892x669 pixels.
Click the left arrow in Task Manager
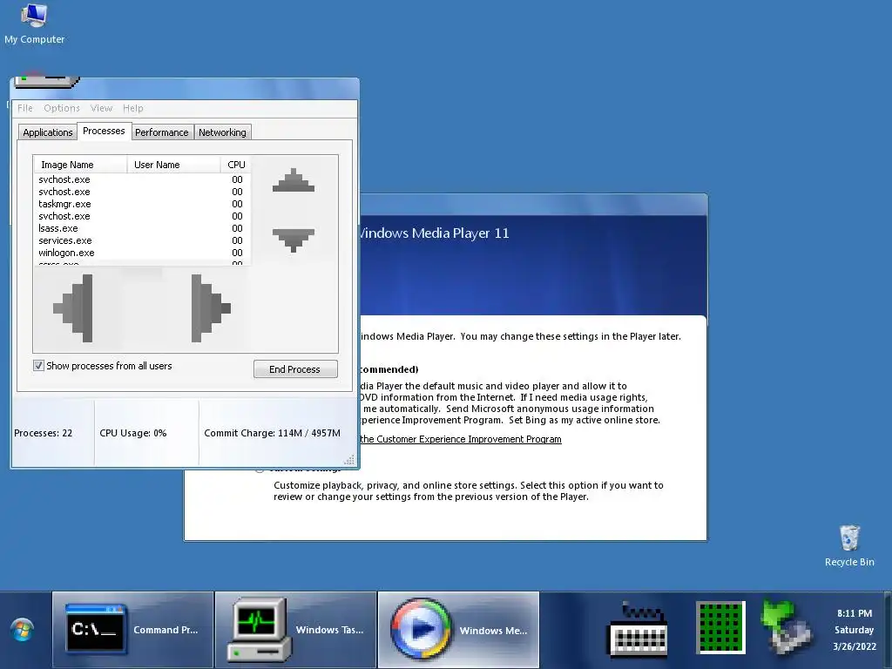pos(73,308)
